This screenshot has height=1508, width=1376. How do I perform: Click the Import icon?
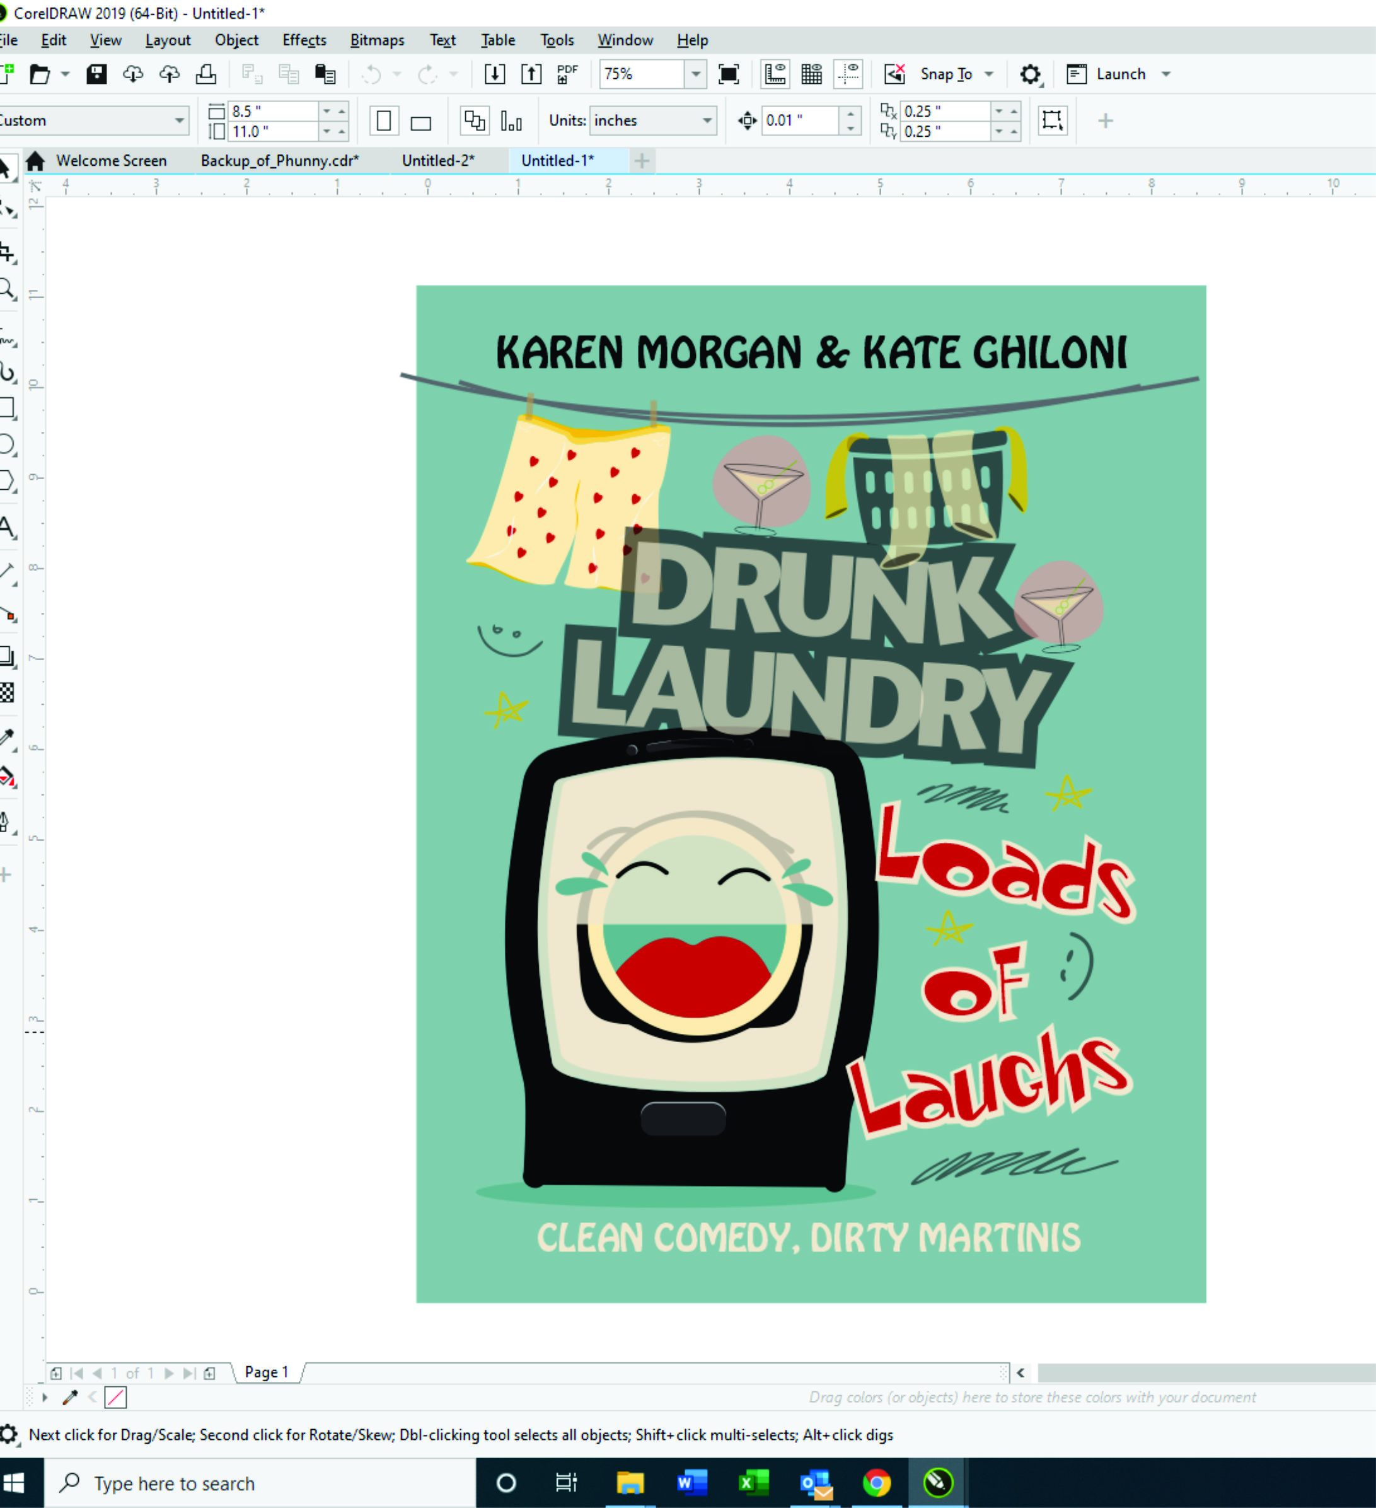(x=494, y=74)
